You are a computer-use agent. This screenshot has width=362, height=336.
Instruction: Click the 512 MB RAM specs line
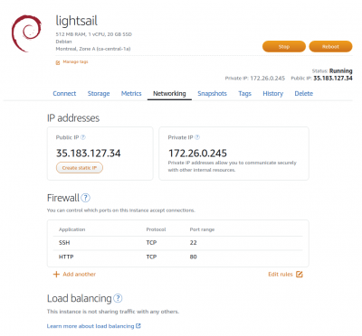click(x=94, y=34)
